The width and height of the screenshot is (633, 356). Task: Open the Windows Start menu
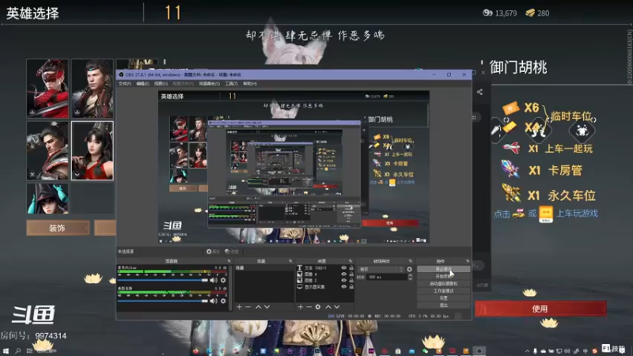(6, 351)
